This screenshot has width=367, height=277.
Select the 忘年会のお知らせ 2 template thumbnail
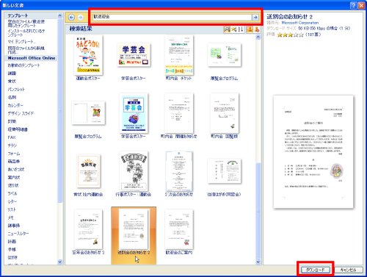88,229
